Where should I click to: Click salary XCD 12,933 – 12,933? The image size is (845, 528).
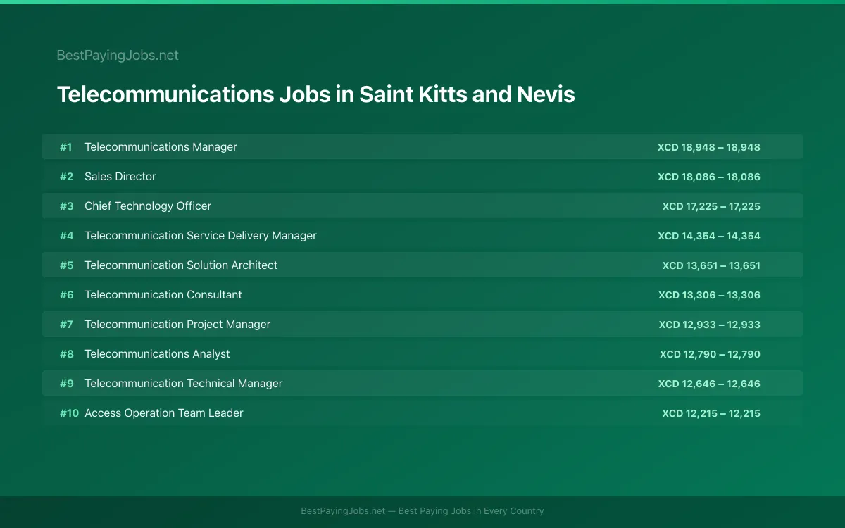coord(710,325)
